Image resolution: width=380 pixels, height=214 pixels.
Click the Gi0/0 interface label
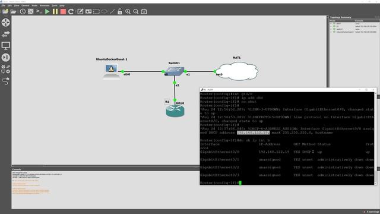click(x=180, y=103)
